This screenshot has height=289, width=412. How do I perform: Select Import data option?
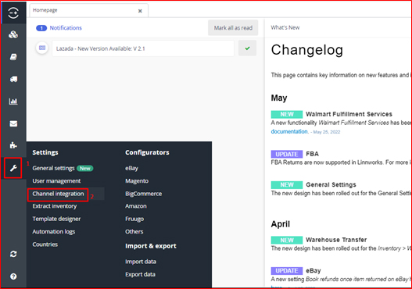coord(141,262)
